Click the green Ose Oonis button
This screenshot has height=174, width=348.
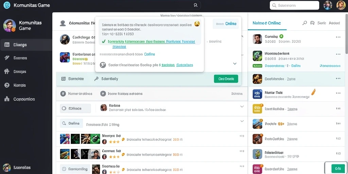[226, 79]
